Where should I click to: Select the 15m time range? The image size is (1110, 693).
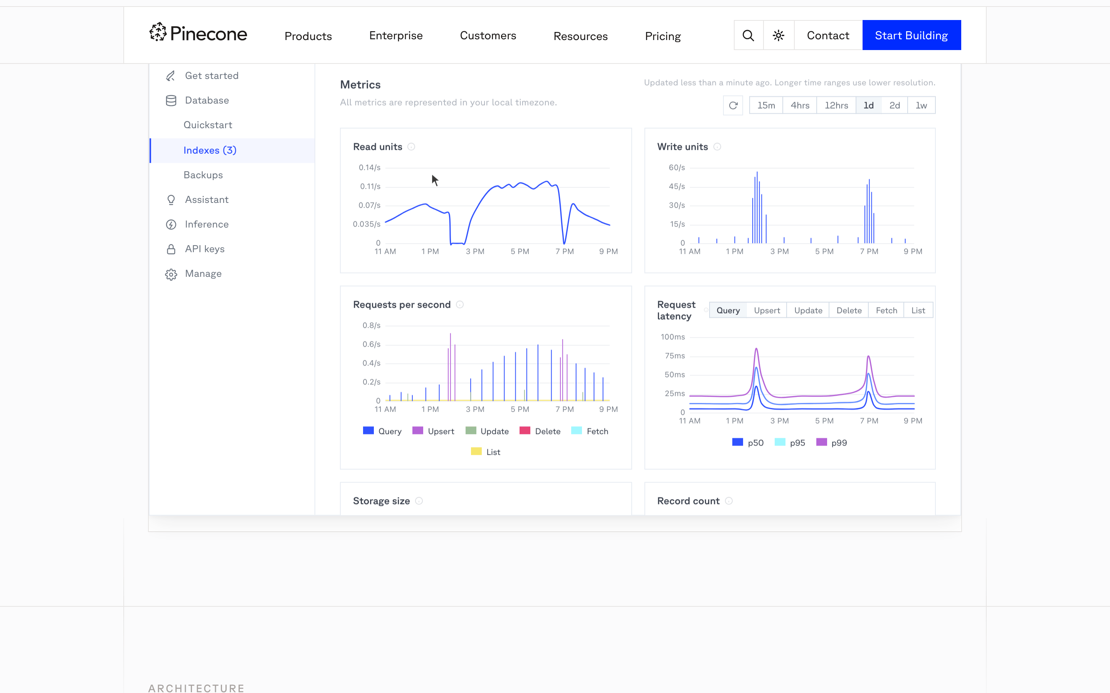coord(766,105)
